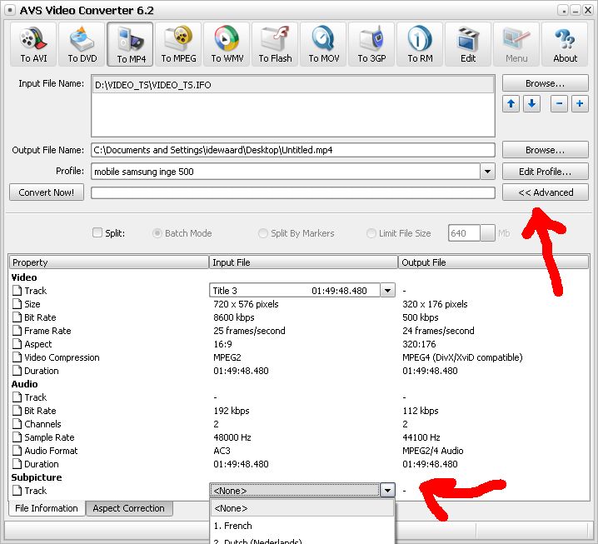Screen dimensions: 598x544
Task: Move input file up with blue up arrow
Action: point(511,104)
